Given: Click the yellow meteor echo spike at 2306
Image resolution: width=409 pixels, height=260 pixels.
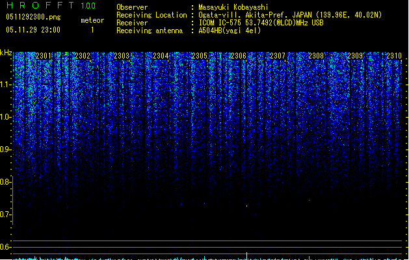Looking at the screenshot, I should tap(246, 256).
